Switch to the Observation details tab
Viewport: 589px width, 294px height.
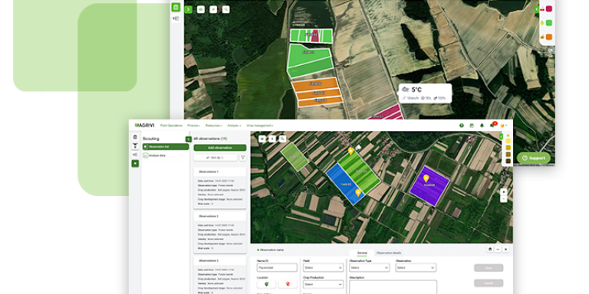coord(389,253)
